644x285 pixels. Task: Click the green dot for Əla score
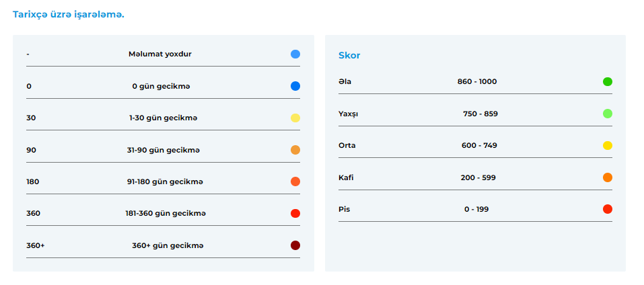[608, 81]
